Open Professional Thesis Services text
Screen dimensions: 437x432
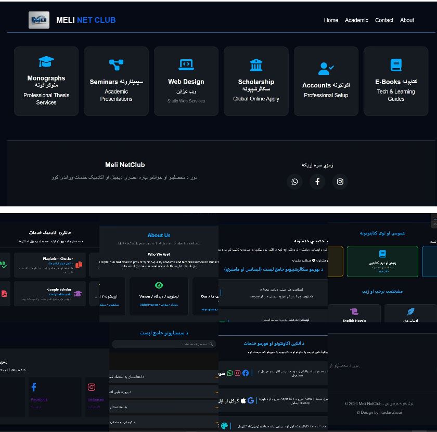pyautogui.click(x=46, y=99)
